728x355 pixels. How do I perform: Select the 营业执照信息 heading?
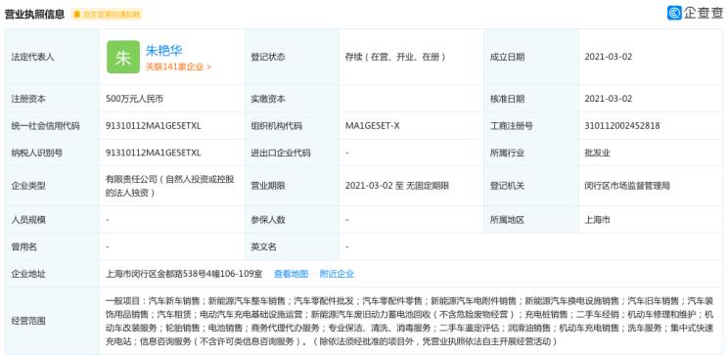35,15
